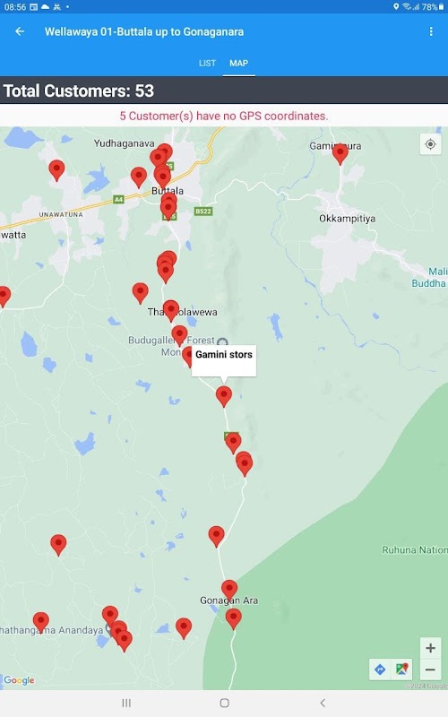Tap the Gamini stors info window
Image resolution: width=448 pixels, height=717 pixels.
point(223,361)
